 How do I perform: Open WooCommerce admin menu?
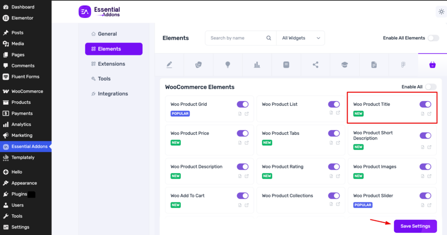coord(26,92)
